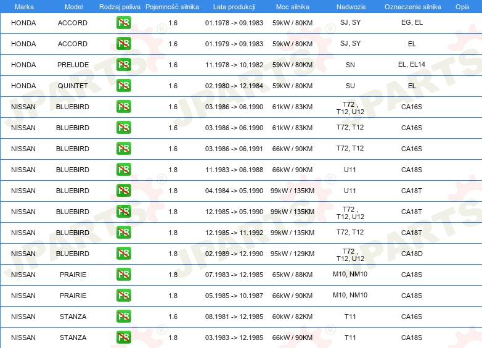Select the PRELUDE model cell
This screenshot has height=348, width=482.
click(73, 65)
